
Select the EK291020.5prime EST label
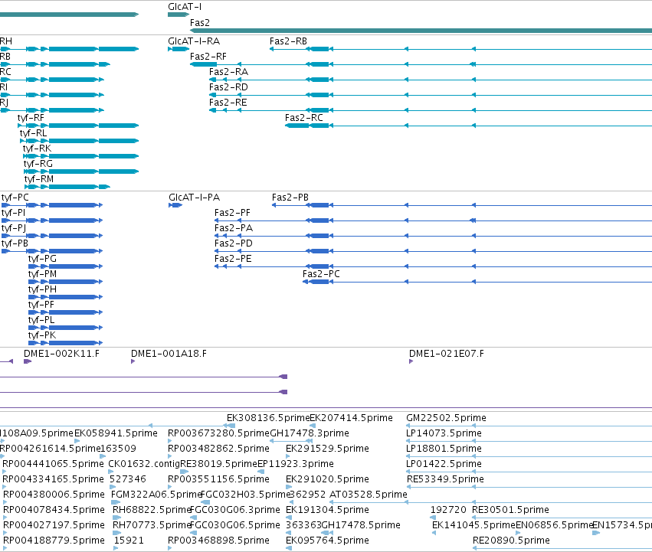click(x=327, y=479)
